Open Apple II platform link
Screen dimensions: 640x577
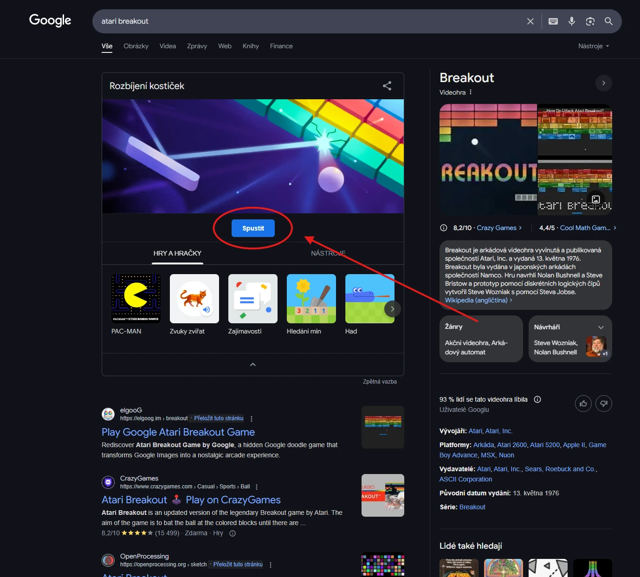(x=574, y=445)
